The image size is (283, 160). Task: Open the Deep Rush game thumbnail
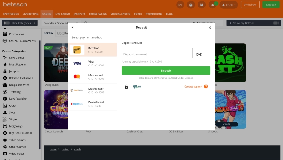pos(56,63)
